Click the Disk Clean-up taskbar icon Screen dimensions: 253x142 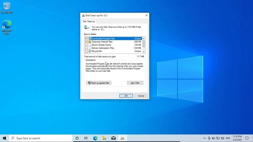(x=123, y=138)
